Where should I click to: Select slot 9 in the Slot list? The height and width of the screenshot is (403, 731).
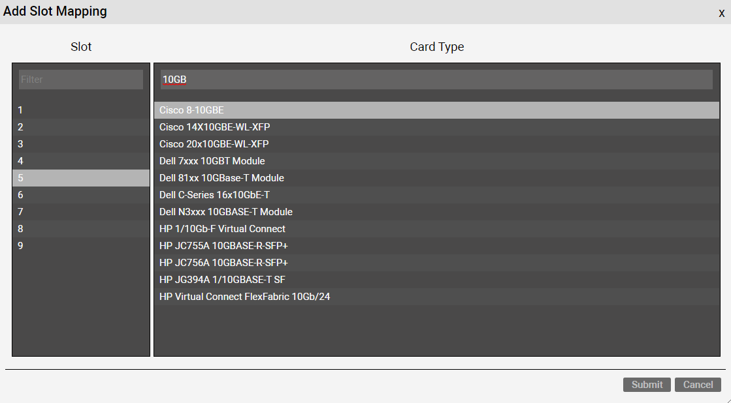[81, 246]
